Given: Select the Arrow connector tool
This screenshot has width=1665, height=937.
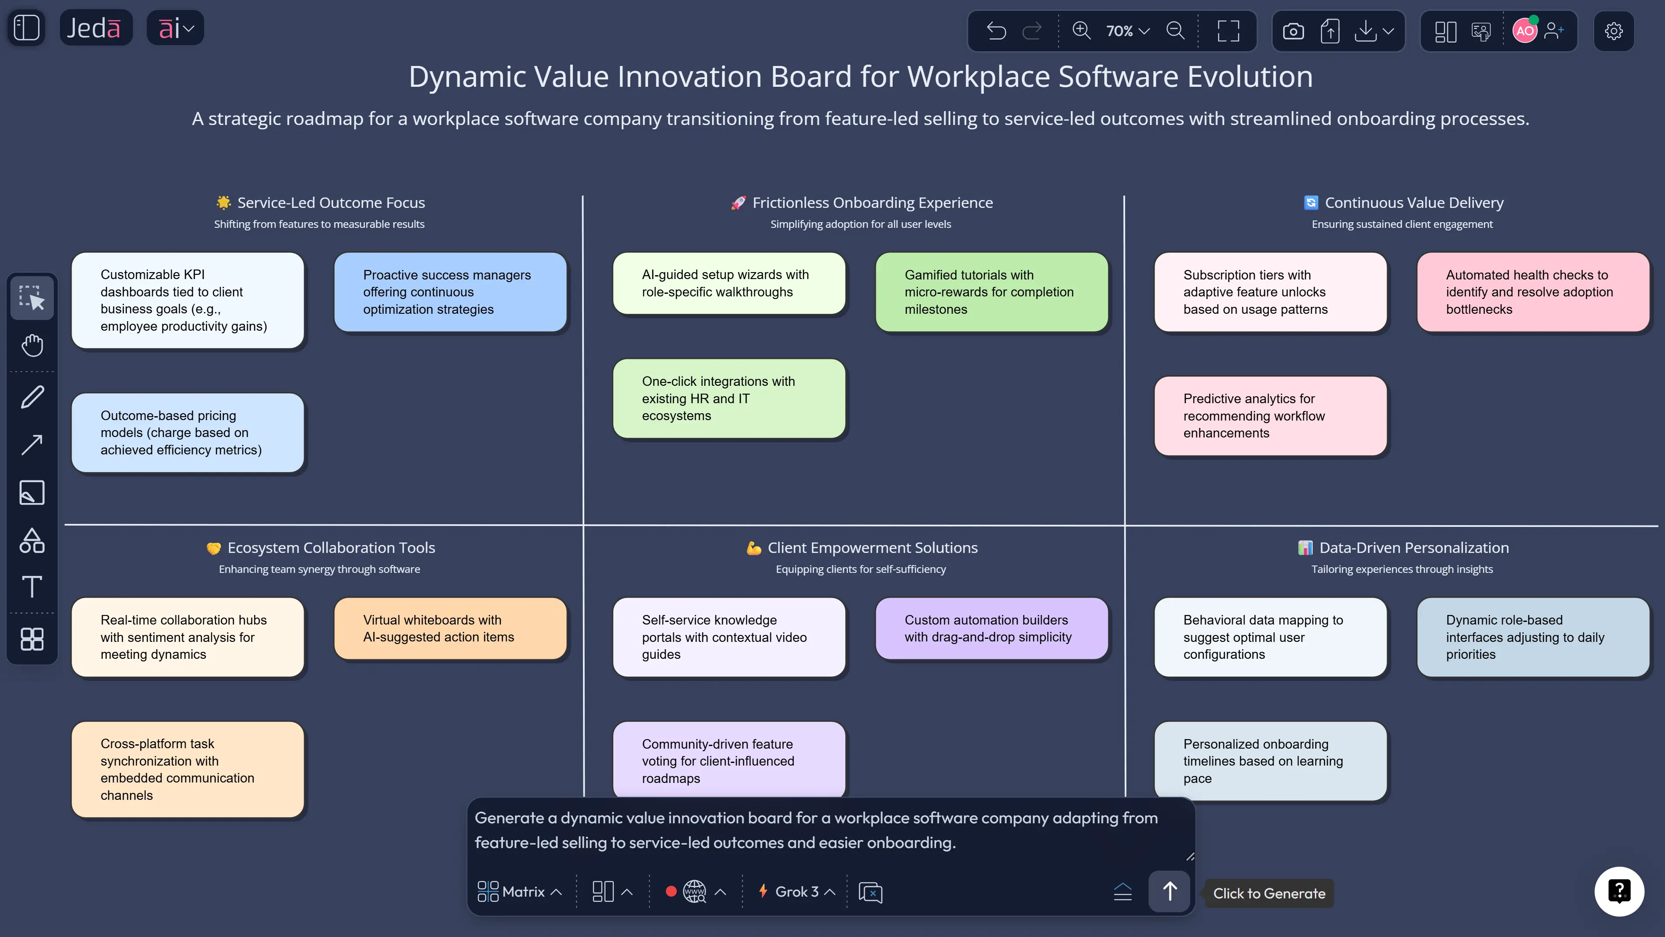Looking at the screenshot, I should [x=32, y=444].
